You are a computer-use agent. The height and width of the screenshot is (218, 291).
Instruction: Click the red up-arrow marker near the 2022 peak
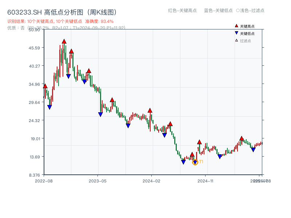point(64,42)
